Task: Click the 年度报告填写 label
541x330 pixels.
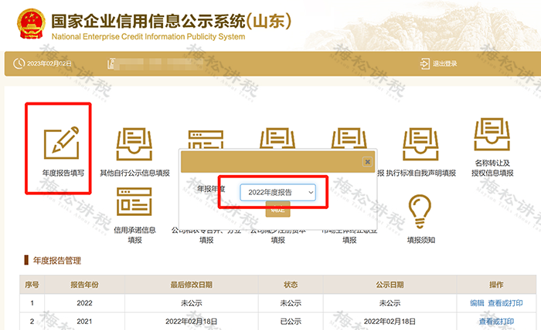Action: click(x=63, y=173)
